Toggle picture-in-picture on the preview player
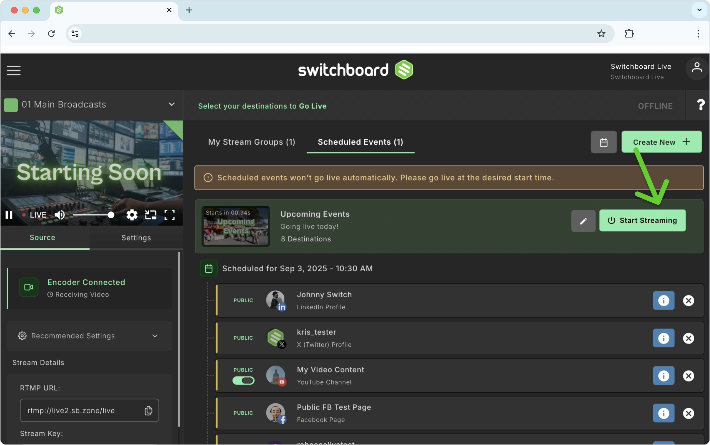The height and width of the screenshot is (445, 710). click(x=150, y=215)
